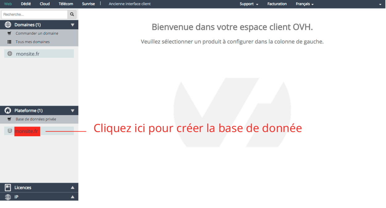Click the Licences header label
Image resolution: width=386 pixels, height=208 pixels.
(x=23, y=187)
